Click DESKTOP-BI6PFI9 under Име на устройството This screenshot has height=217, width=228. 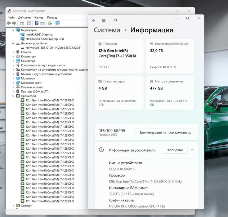[122, 169]
